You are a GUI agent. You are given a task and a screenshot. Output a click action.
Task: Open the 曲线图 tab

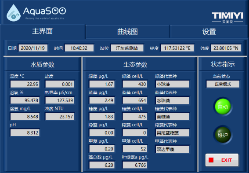[x=128, y=32]
